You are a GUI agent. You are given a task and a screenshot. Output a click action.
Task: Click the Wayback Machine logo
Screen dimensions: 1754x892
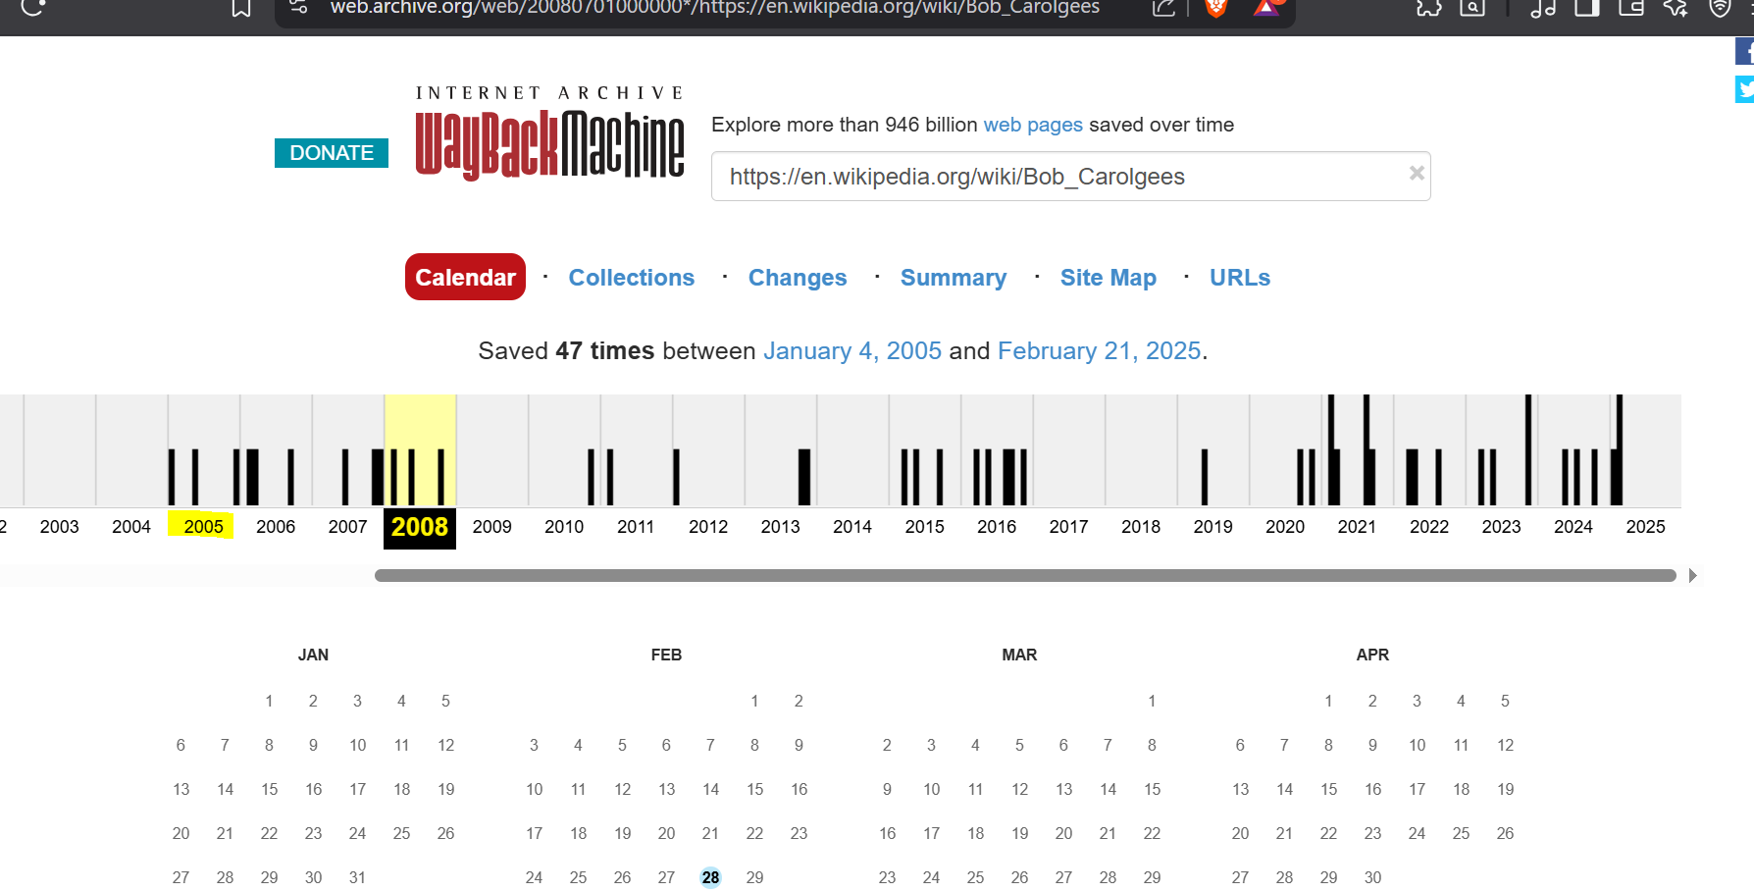(x=549, y=133)
